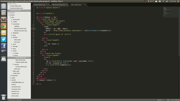Open the system gear menu

tap(178, 1)
